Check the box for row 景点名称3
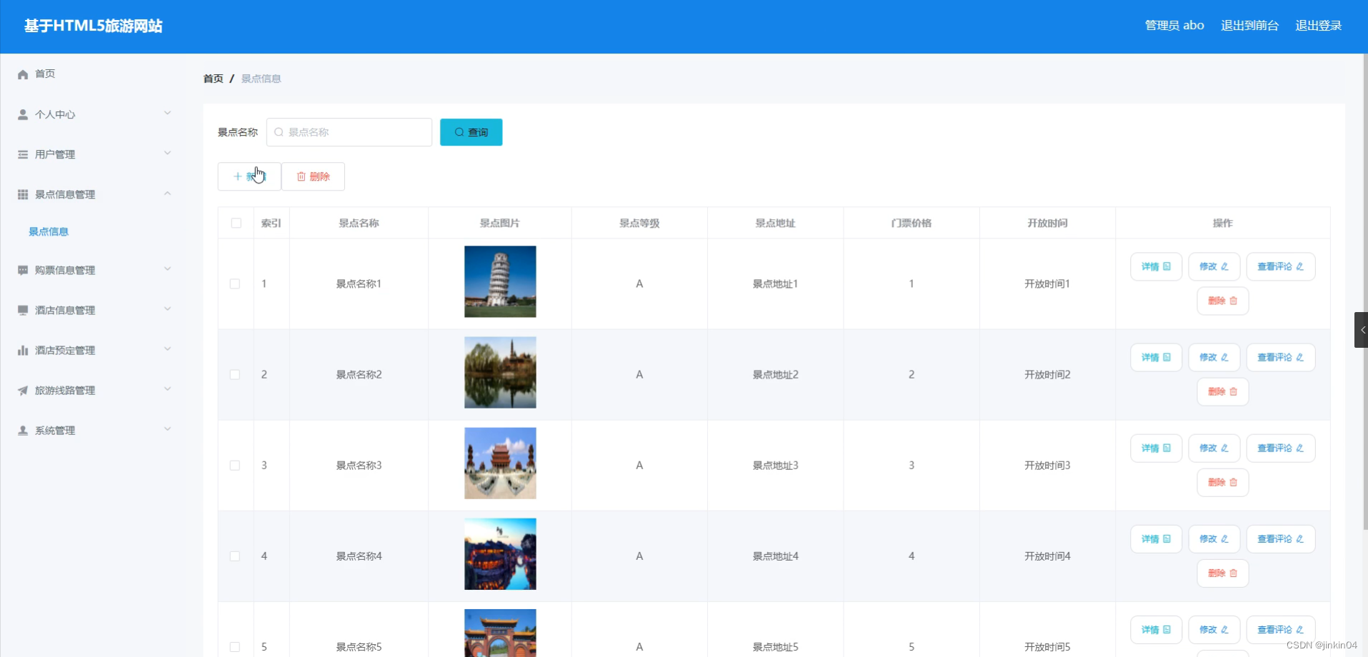Viewport: 1368px width, 657px height. pyautogui.click(x=234, y=465)
